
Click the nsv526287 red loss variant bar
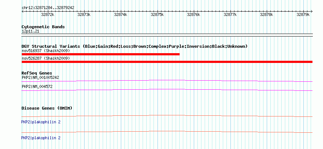coord(167,62)
